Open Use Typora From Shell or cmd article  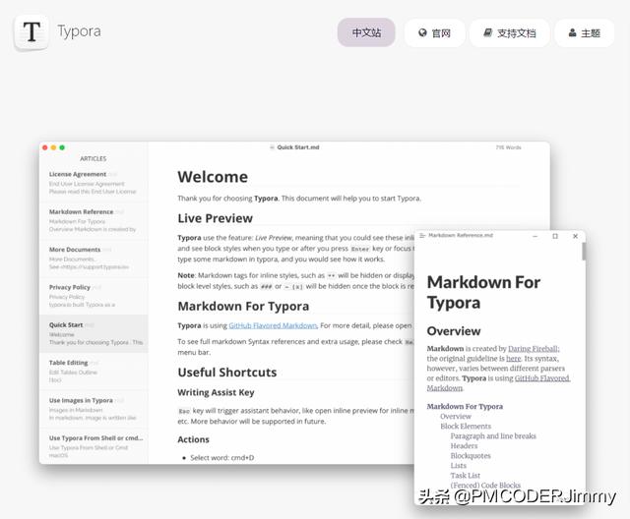(94, 446)
